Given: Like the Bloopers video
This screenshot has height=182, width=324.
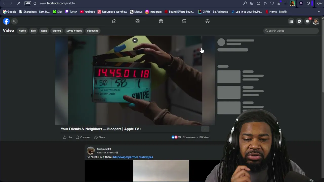Looking at the screenshot, I should pyautogui.click(x=67, y=137).
